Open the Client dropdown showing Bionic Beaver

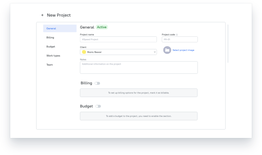coord(118,52)
